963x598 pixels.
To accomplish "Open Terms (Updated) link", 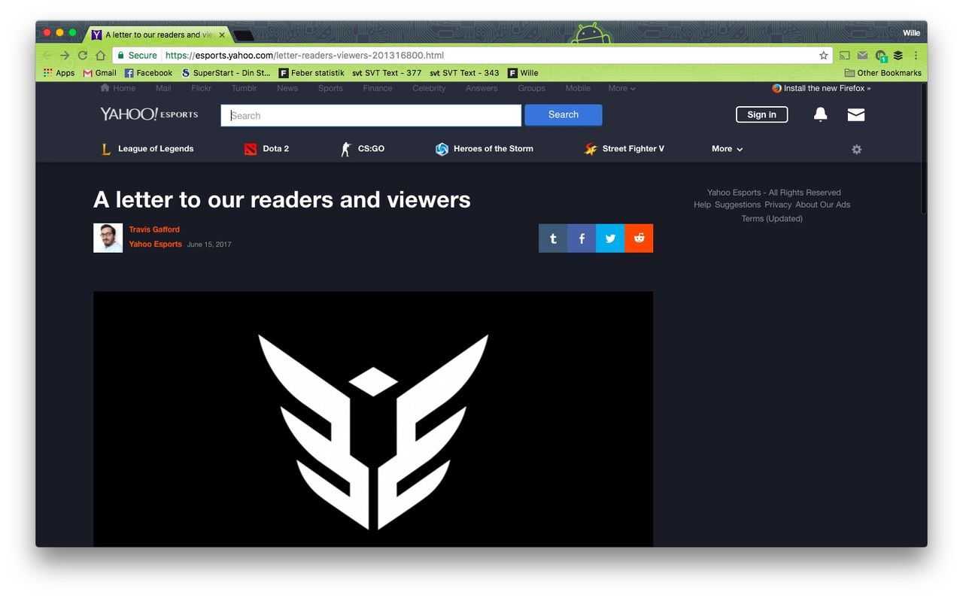I will pos(772,219).
